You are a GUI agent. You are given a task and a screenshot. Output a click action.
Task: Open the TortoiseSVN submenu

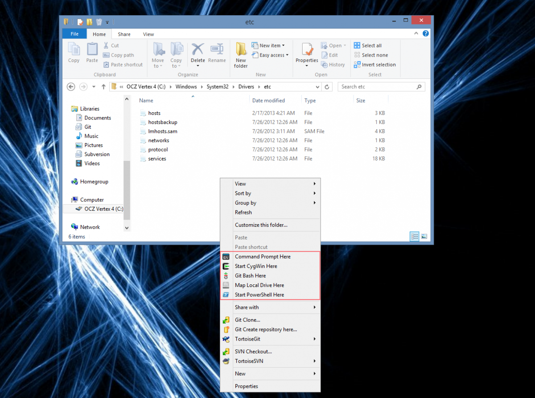270,361
